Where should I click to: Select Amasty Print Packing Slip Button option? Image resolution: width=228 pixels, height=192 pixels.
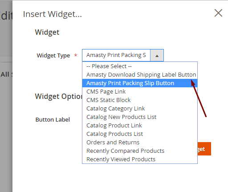(x=140, y=83)
